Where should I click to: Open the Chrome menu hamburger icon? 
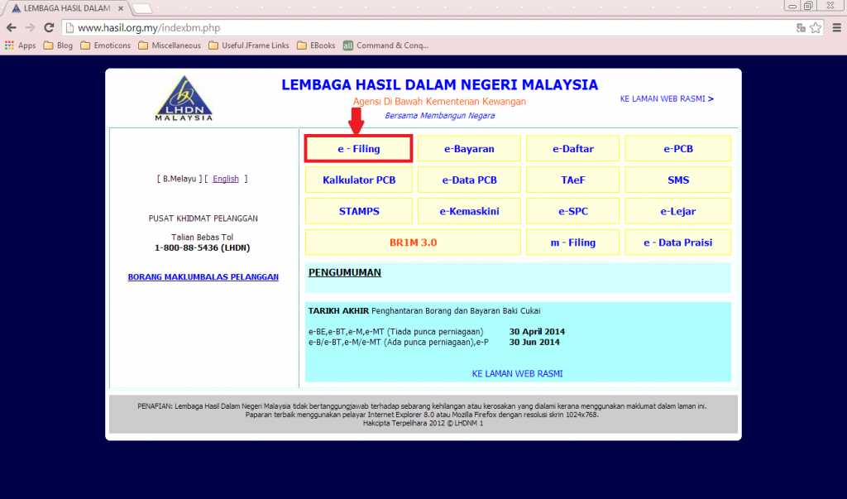pyautogui.click(x=837, y=27)
